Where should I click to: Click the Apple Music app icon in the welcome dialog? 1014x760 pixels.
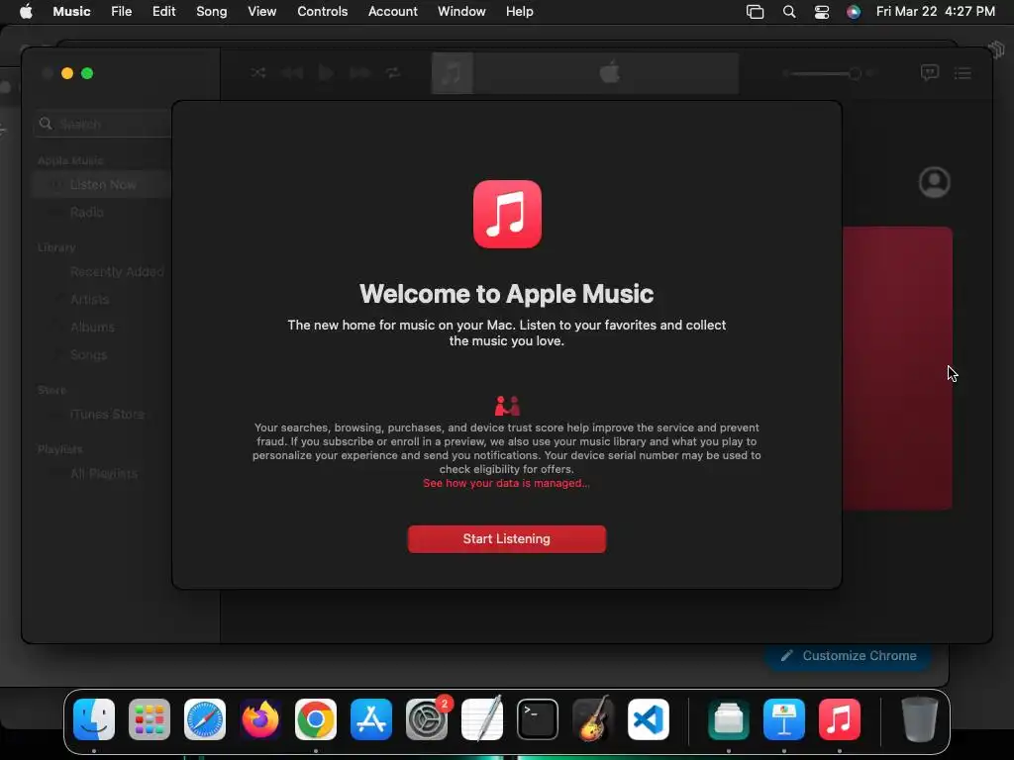click(507, 214)
